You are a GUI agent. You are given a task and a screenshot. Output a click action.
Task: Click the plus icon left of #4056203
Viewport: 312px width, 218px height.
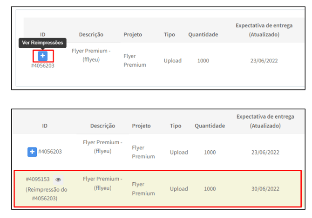click(32, 152)
